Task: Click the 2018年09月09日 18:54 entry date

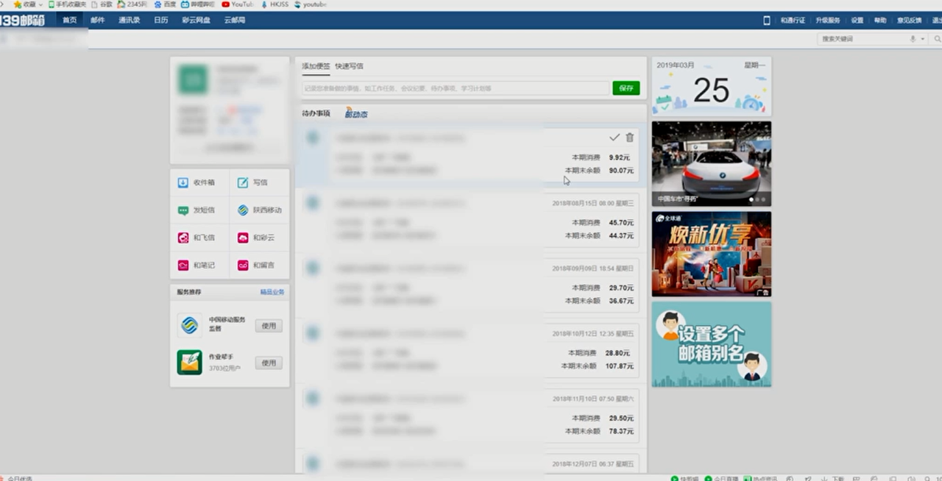Action: [x=592, y=268]
